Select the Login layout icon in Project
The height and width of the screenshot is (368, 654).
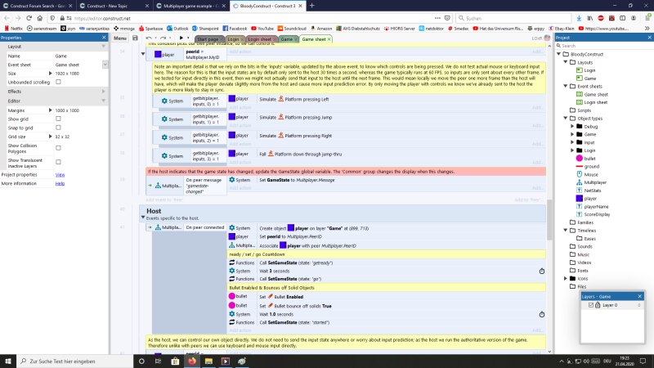coord(580,70)
